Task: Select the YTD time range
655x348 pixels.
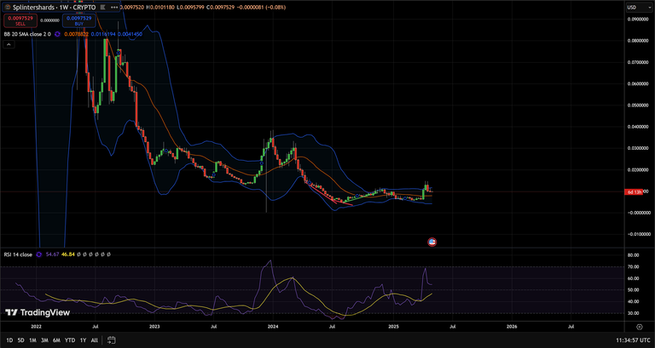Action: (x=70, y=340)
